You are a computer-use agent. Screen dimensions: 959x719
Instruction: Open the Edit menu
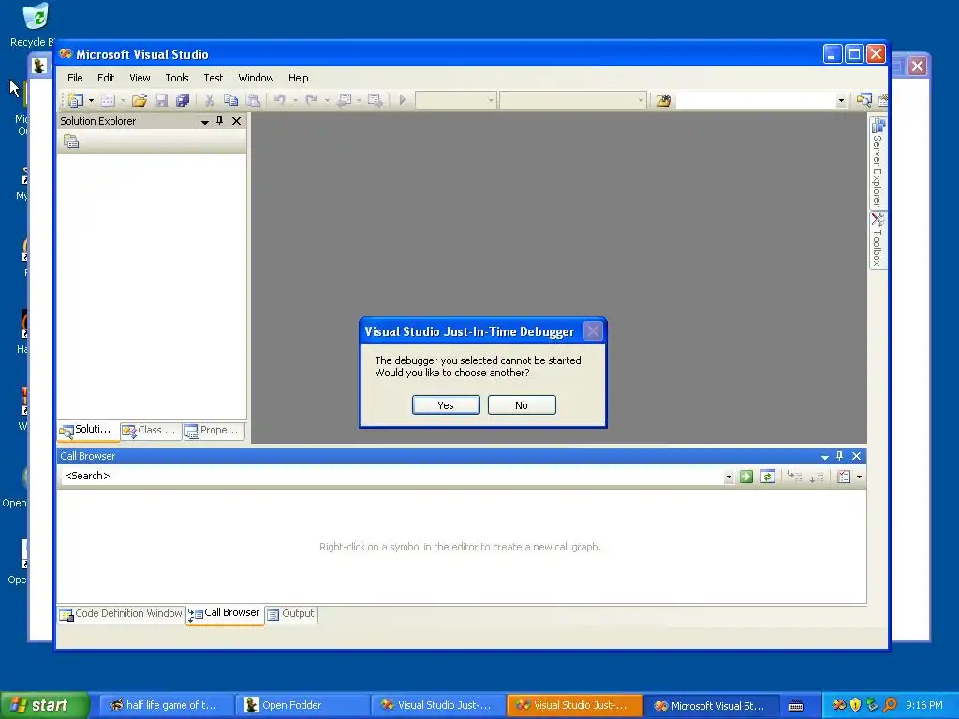106,78
